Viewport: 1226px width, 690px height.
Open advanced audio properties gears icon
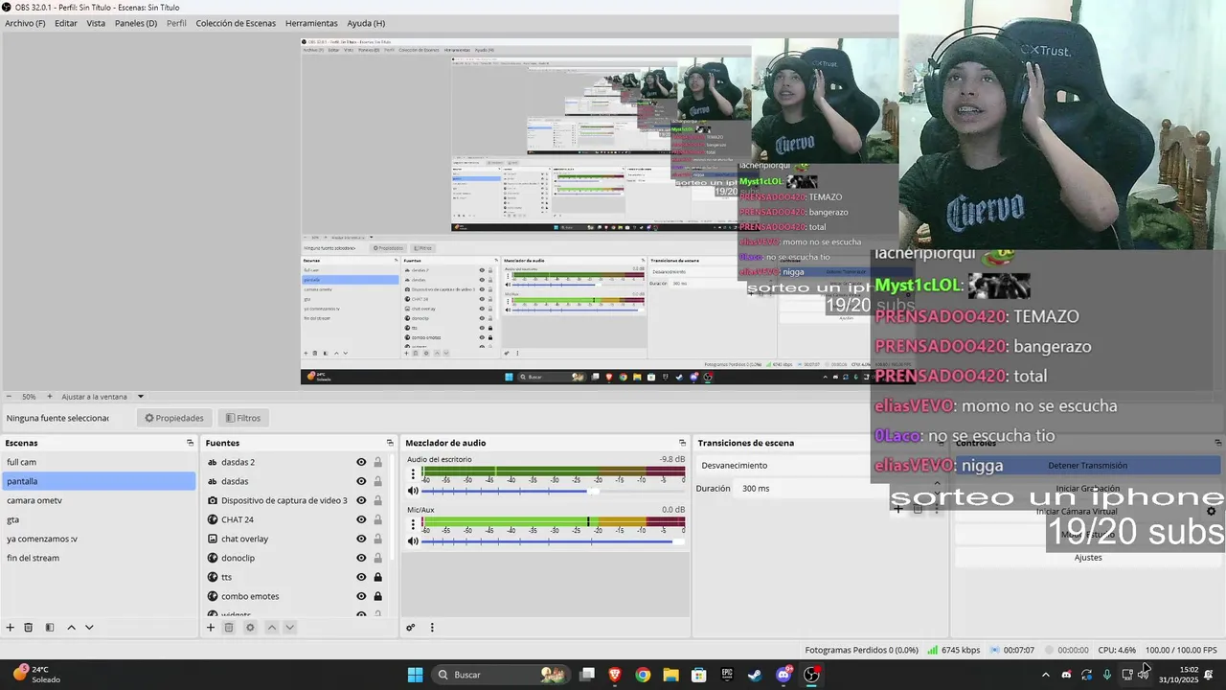tap(411, 628)
